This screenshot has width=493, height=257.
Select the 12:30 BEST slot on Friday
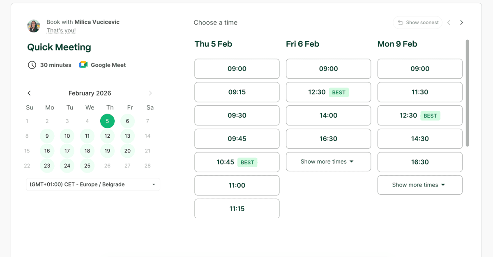(328, 92)
